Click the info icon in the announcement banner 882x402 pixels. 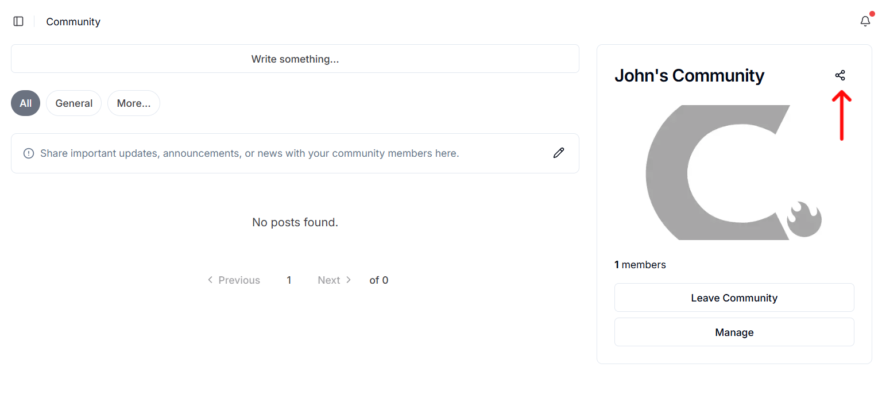pyautogui.click(x=28, y=153)
